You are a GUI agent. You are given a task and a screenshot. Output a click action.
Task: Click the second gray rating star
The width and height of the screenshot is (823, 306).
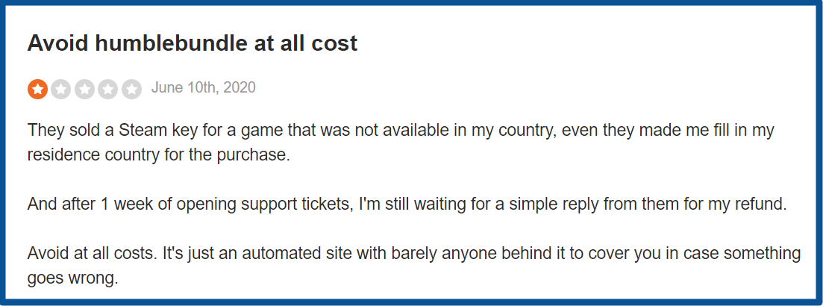61,90
